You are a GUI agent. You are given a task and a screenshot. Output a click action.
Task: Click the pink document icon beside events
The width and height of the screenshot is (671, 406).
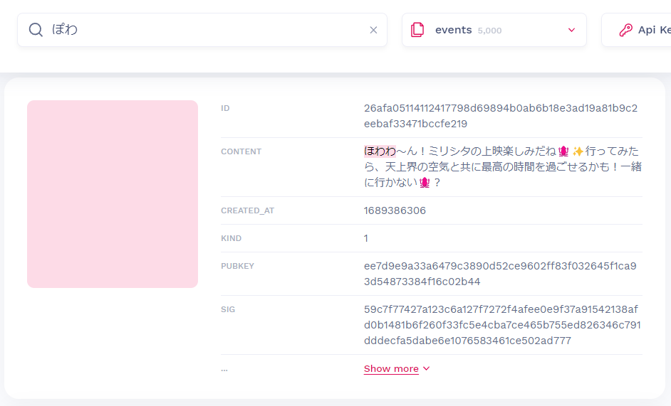coord(417,30)
